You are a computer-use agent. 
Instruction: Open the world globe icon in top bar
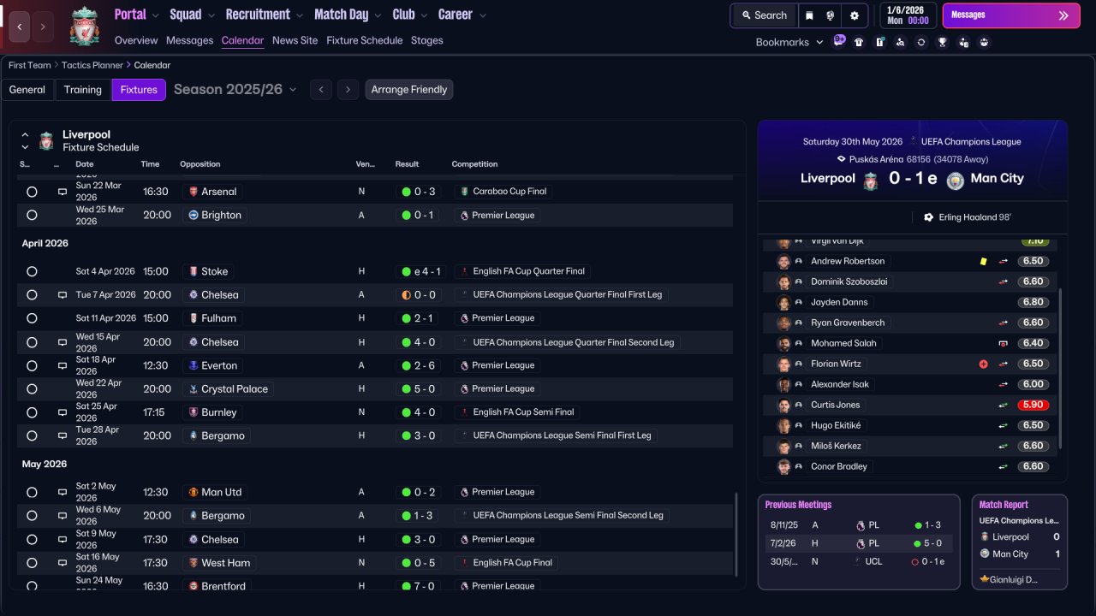click(831, 15)
